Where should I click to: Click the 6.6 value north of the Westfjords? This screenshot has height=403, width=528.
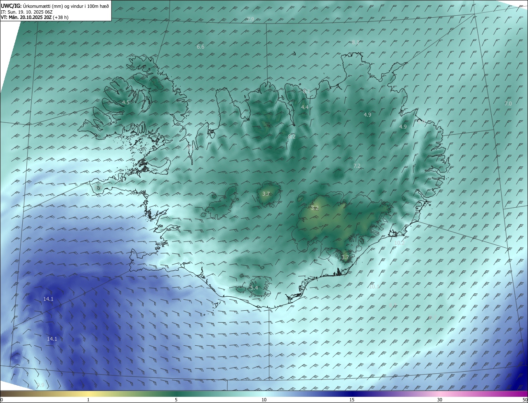point(200,47)
